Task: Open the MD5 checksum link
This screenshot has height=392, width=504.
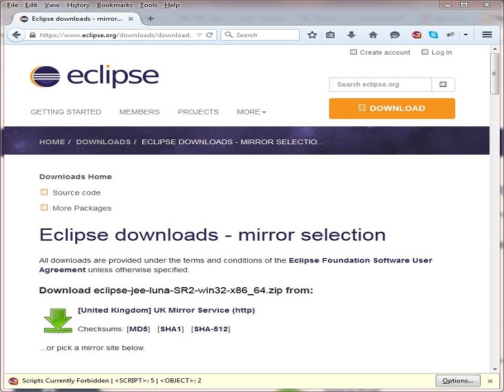Action: pos(139,329)
